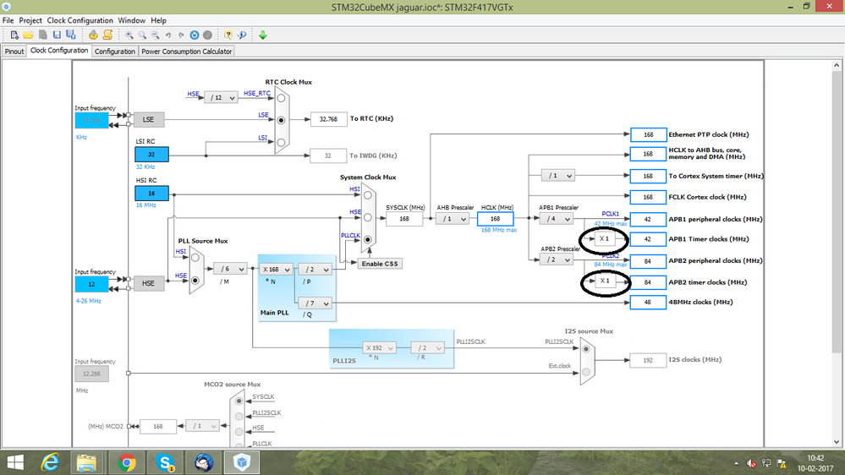Open Help with the question mark icon
The image size is (845, 475).
[x=228, y=35]
